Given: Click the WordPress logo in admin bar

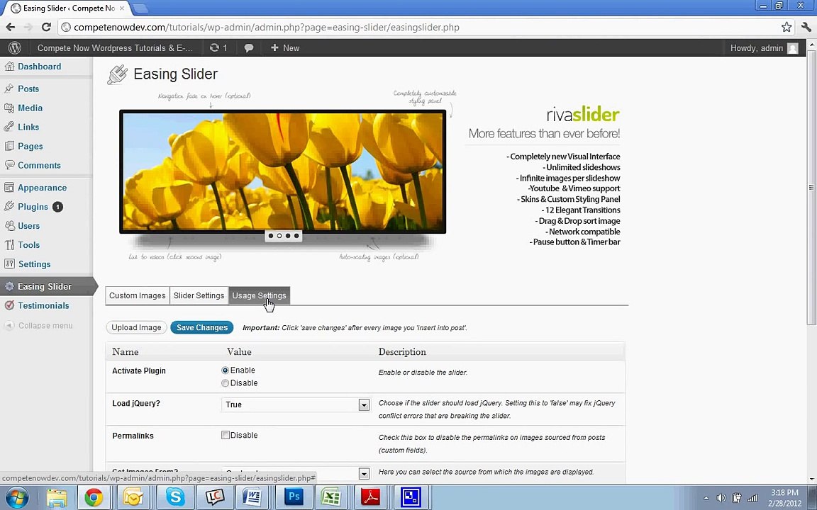Looking at the screenshot, I should [x=15, y=48].
